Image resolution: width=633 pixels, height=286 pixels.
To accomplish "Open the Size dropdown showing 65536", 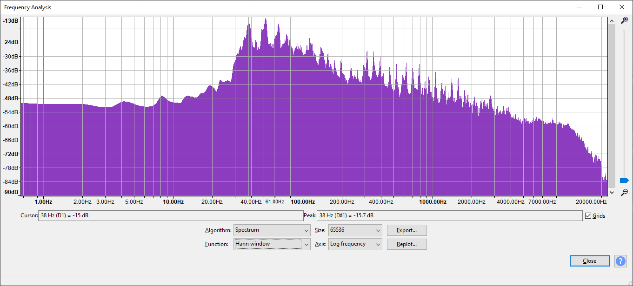I will tap(355, 230).
